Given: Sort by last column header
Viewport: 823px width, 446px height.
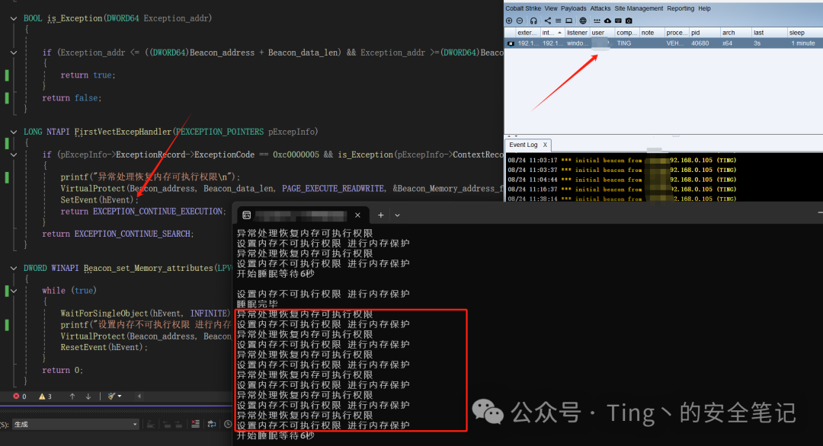Looking at the screenshot, I should coord(768,33).
